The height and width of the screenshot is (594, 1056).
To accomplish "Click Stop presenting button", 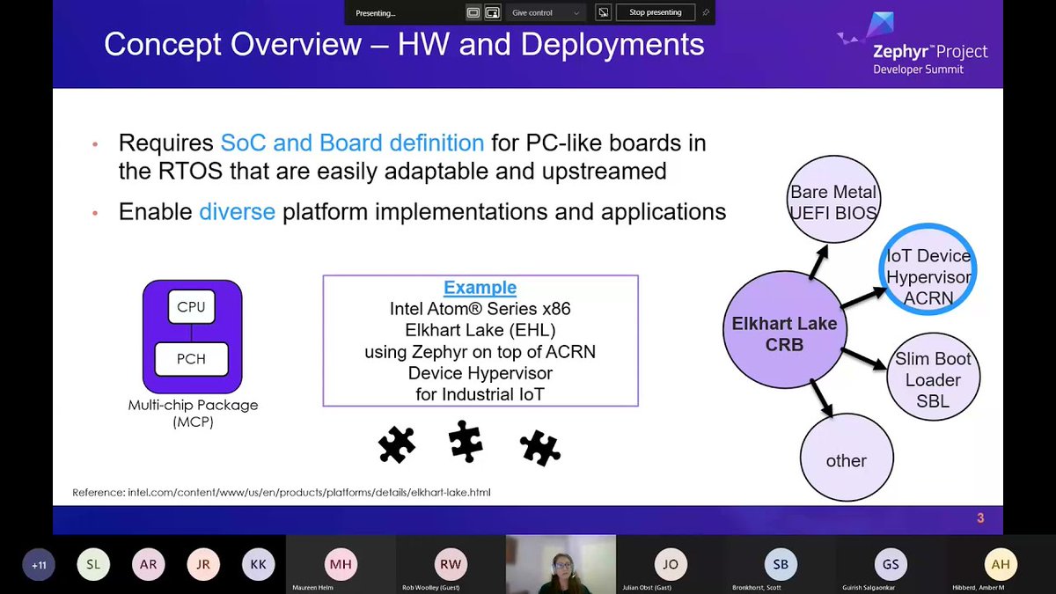I will tap(656, 13).
